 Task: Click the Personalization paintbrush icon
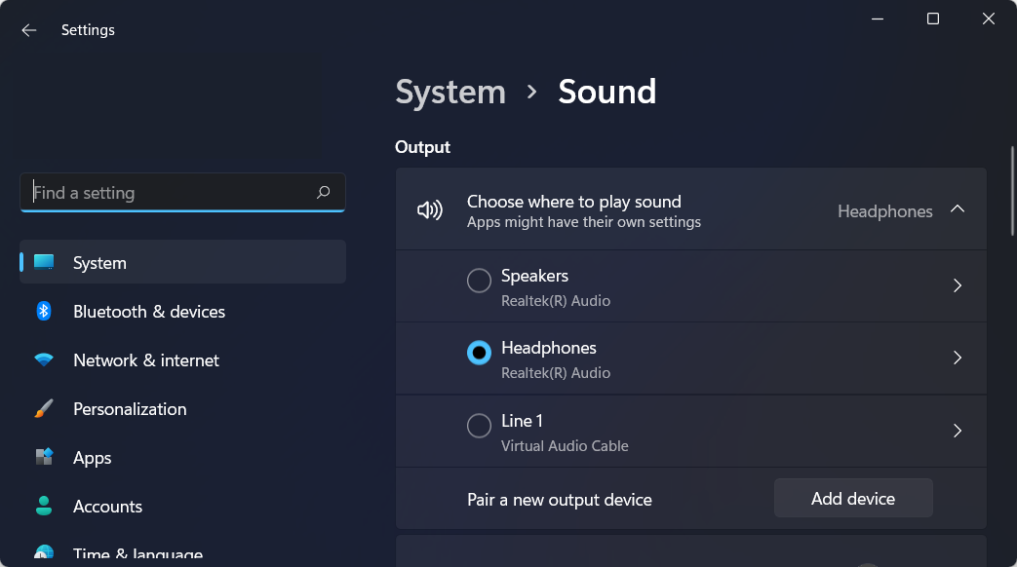click(44, 408)
